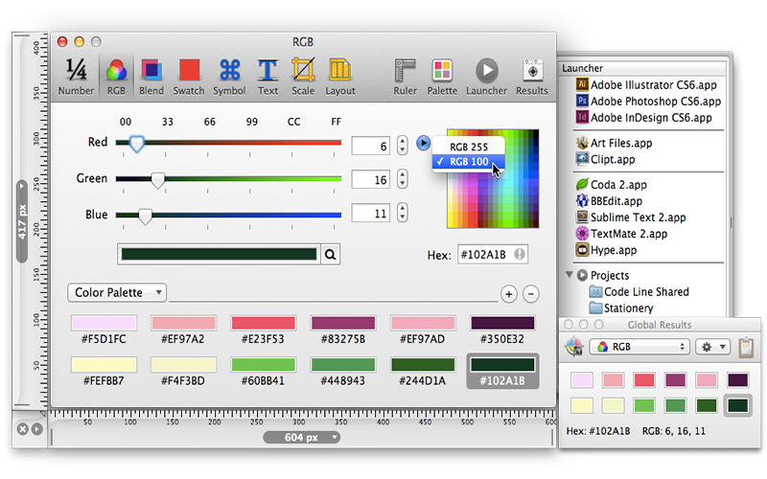This screenshot has height=479, width=767.
Task: Launch Art Files.app from Launcher
Action: pos(615,143)
